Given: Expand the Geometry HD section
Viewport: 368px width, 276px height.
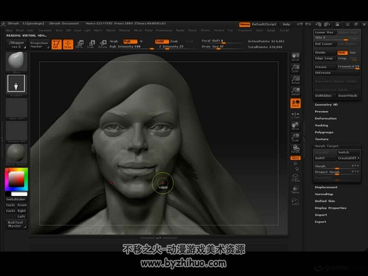Looking at the screenshot, I should point(326,105).
